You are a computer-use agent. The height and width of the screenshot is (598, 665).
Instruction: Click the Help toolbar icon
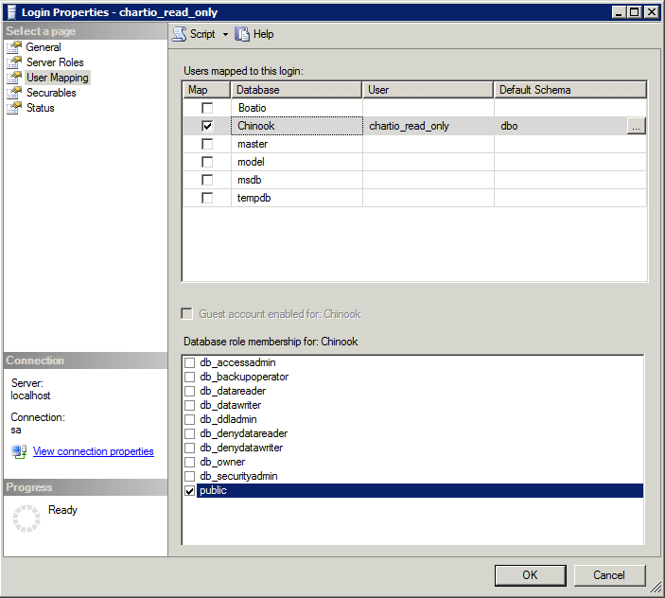pyautogui.click(x=243, y=34)
